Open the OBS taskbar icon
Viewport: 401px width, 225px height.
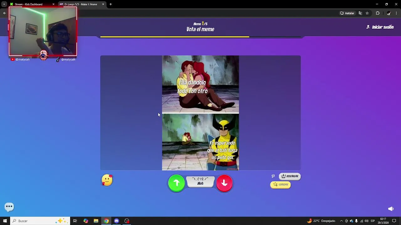tap(127, 221)
